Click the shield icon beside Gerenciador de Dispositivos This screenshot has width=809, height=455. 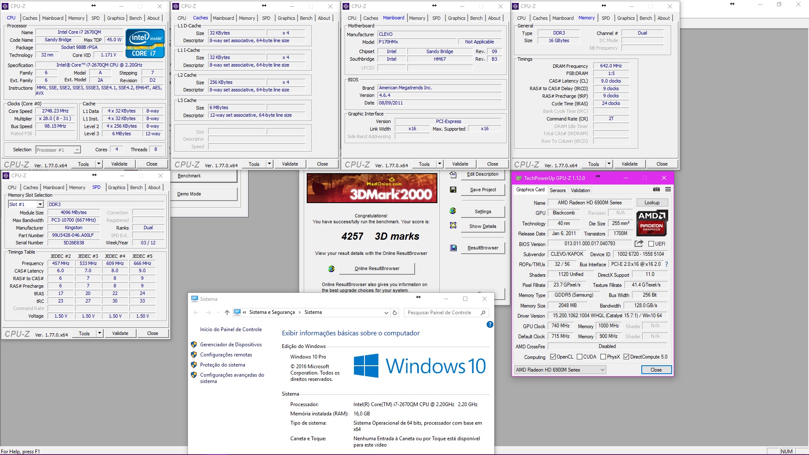pyautogui.click(x=194, y=345)
